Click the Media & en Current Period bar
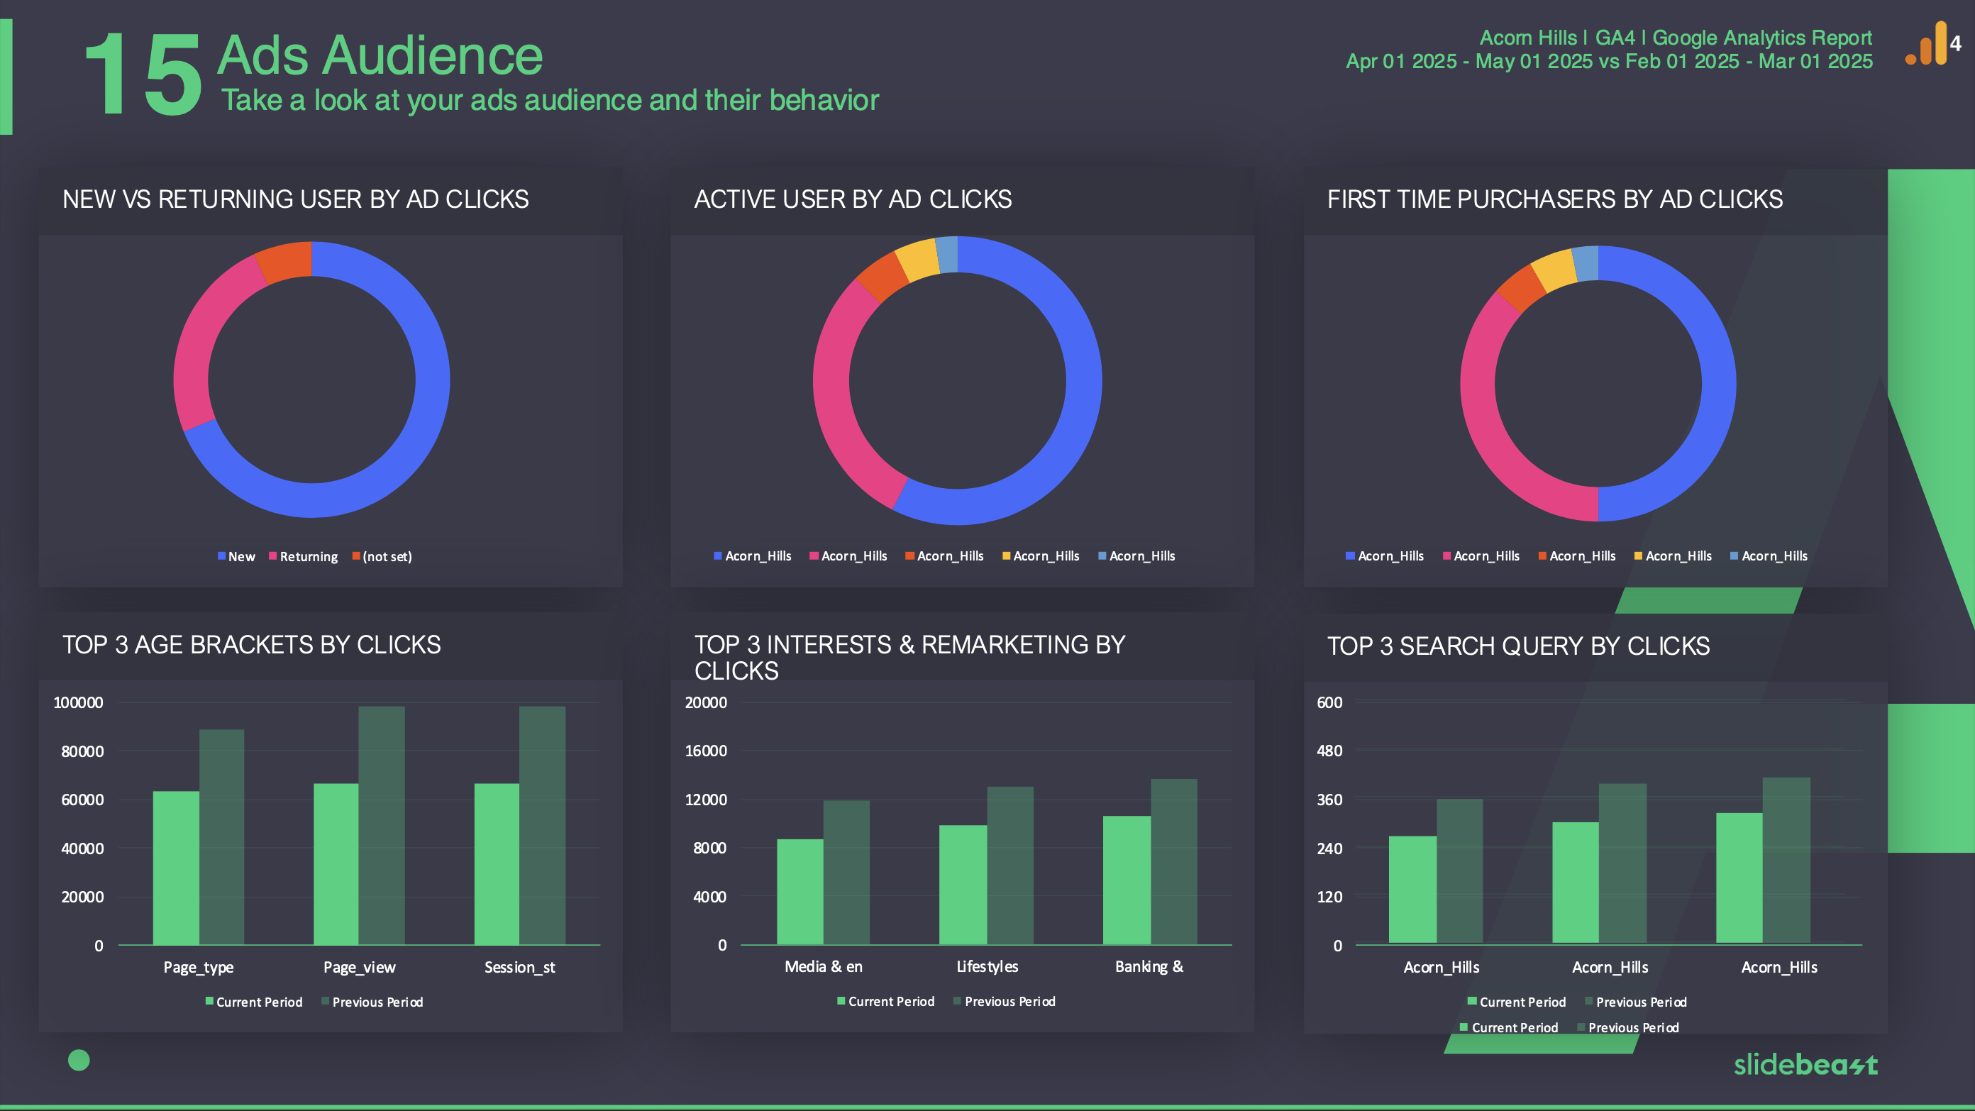The width and height of the screenshot is (1975, 1111). [800, 892]
